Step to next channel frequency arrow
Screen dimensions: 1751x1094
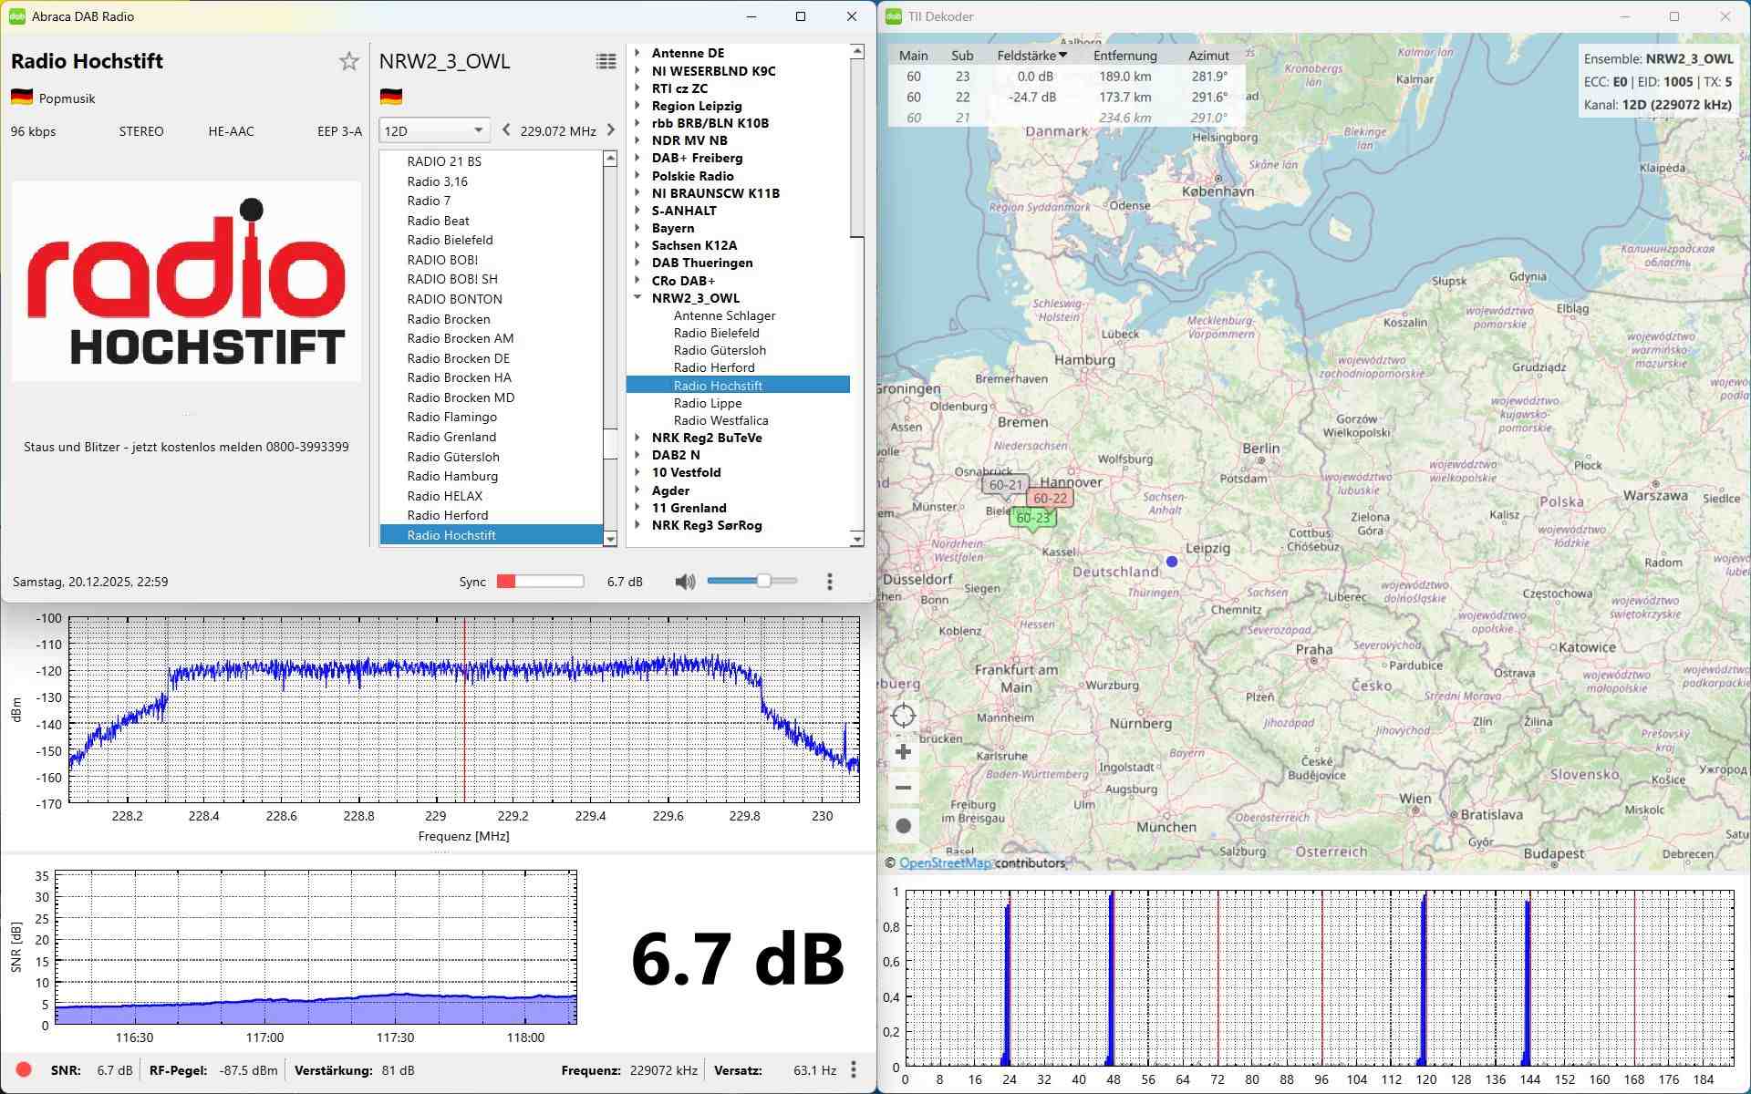coord(611,130)
